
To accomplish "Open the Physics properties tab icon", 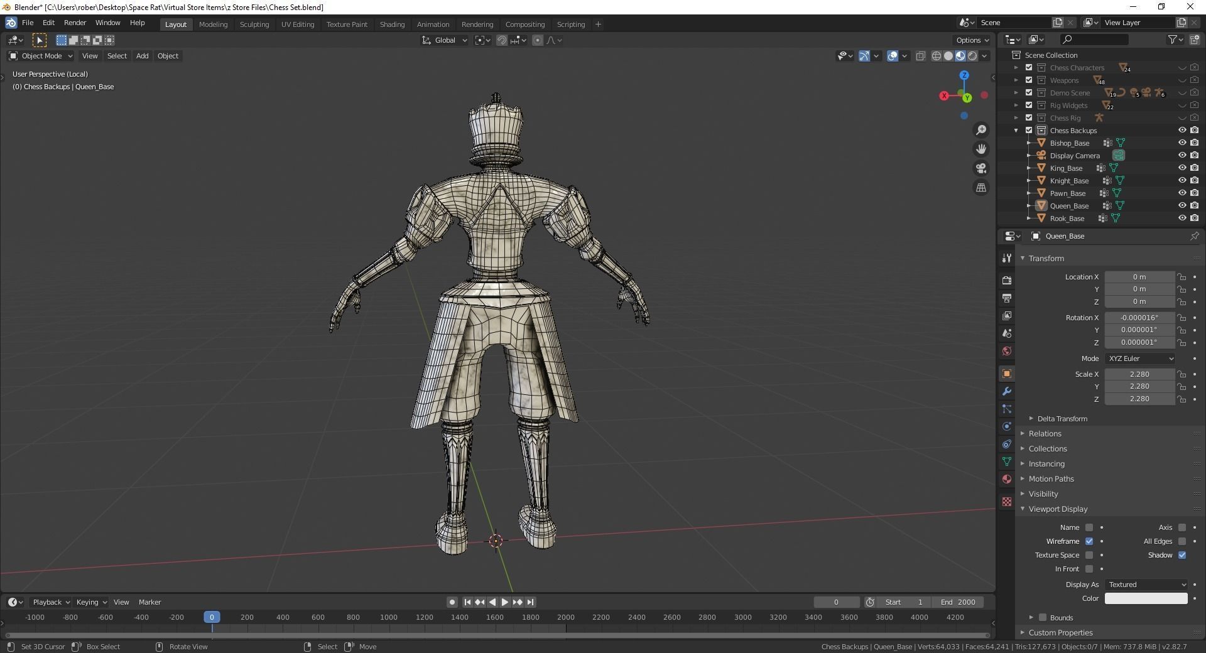I will click(x=1007, y=426).
